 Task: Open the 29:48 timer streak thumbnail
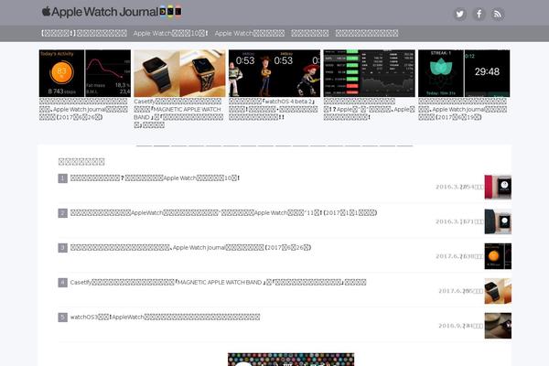click(x=464, y=73)
